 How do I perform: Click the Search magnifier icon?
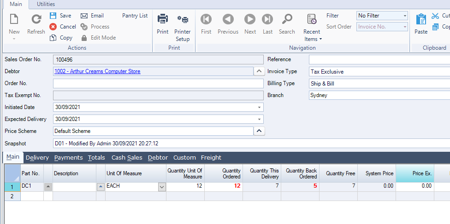287,19
